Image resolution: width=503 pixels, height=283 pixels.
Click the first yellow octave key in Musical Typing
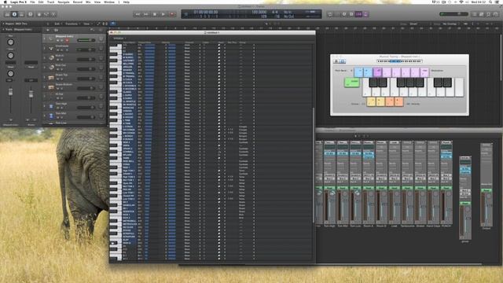(371, 101)
